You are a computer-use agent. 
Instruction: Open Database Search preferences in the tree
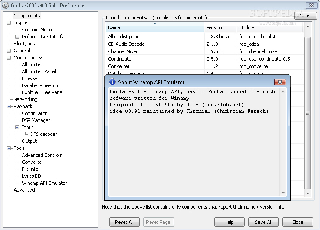click(40, 85)
